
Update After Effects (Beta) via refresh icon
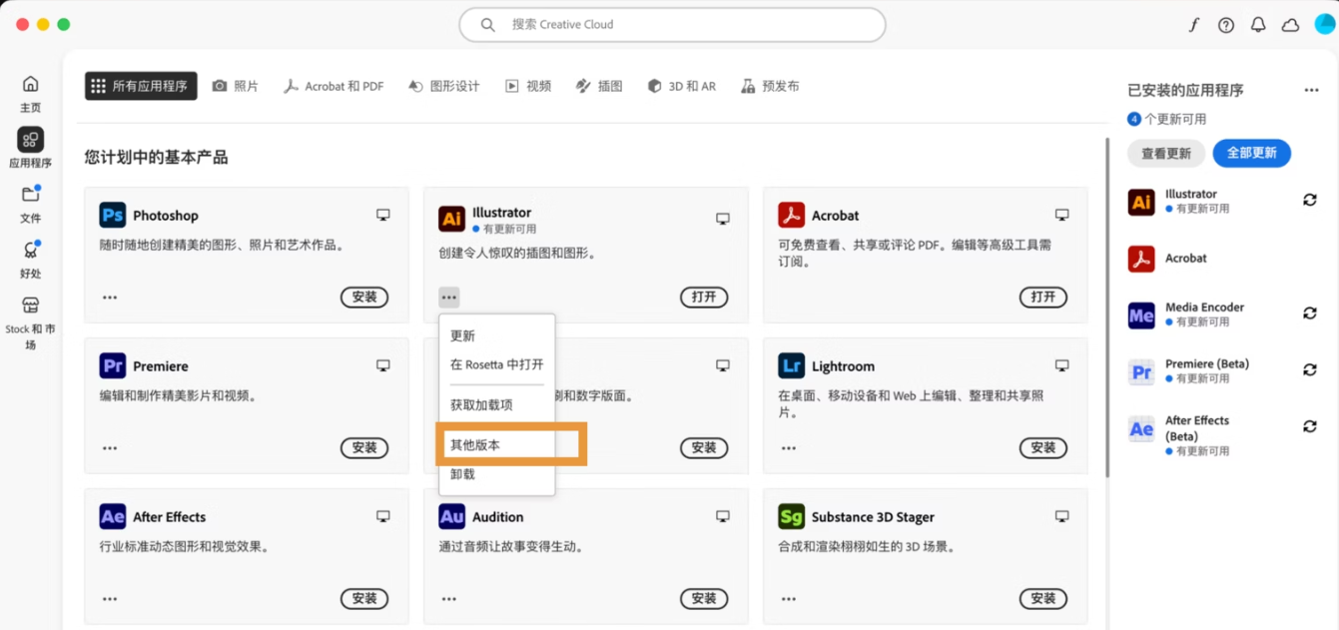click(x=1309, y=426)
